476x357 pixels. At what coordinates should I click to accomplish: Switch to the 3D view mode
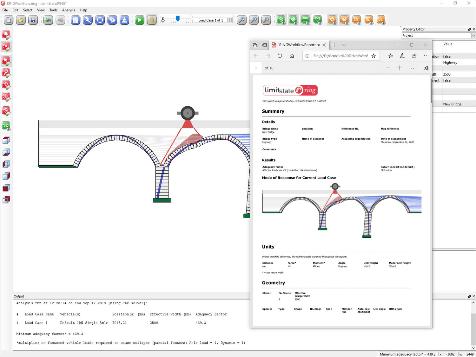coord(6,126)
